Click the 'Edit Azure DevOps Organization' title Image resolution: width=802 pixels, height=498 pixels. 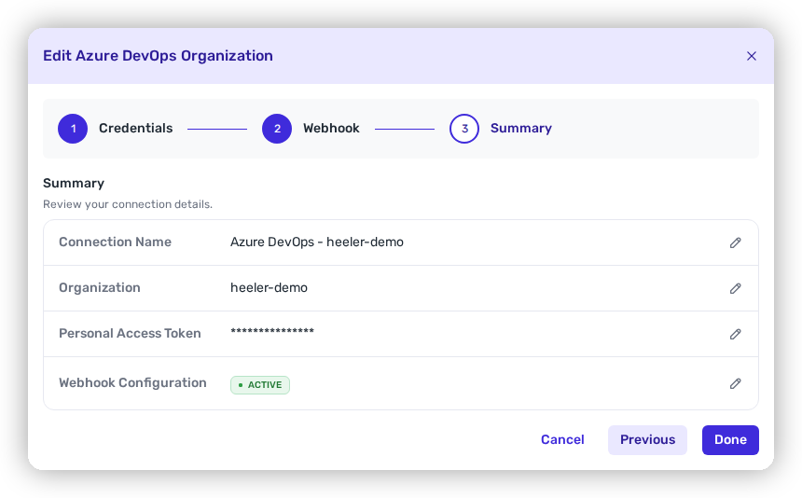(x=158, y=56)
